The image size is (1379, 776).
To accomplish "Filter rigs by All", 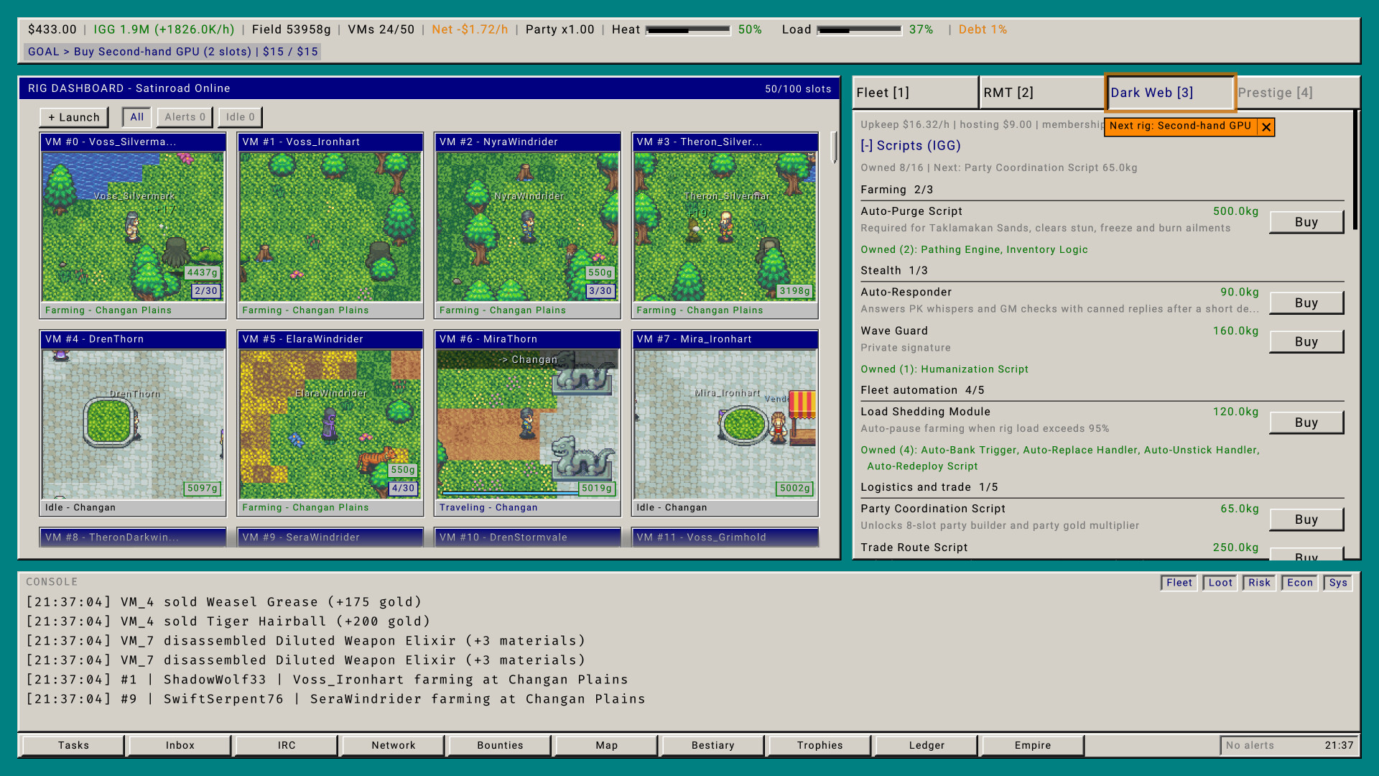I will [137, 117].
